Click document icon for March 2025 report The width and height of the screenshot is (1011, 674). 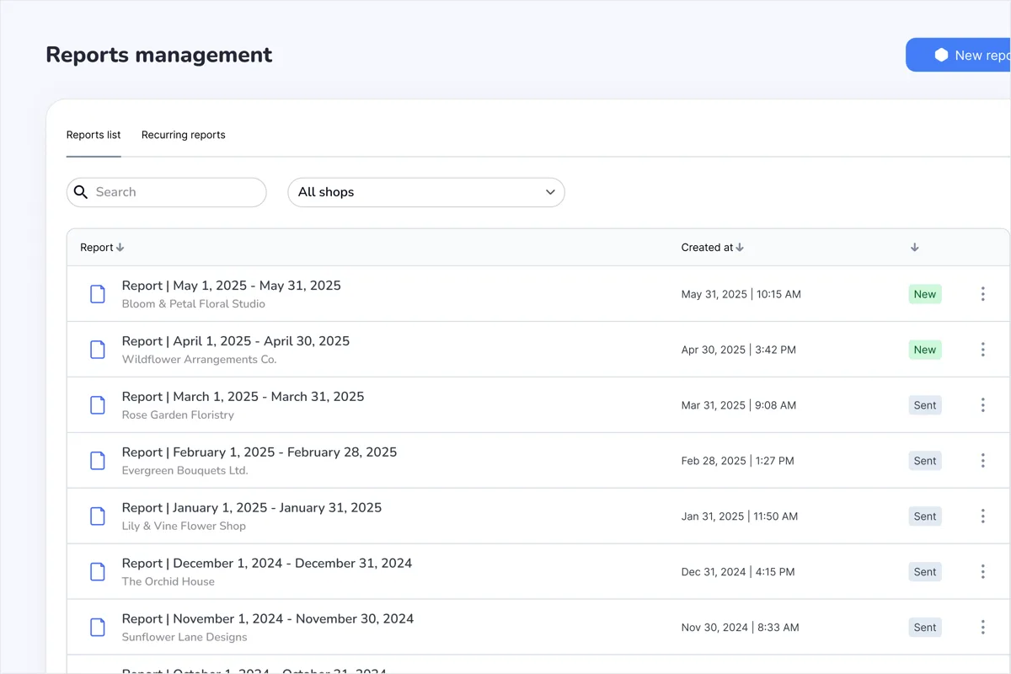pyautogui.click(x=98, y=405)
